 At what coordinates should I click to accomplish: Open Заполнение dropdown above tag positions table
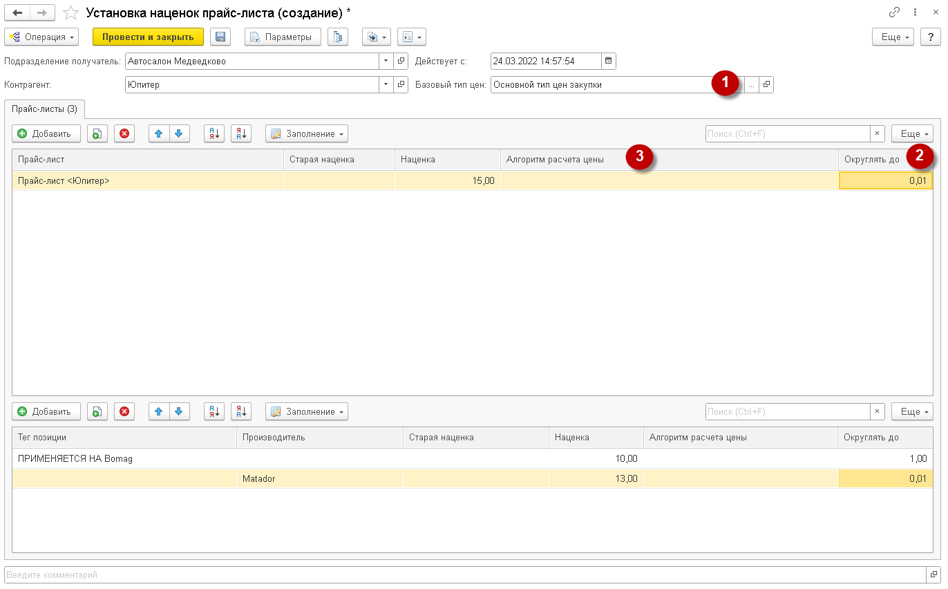pyautogui.click(x=307, y=411)
